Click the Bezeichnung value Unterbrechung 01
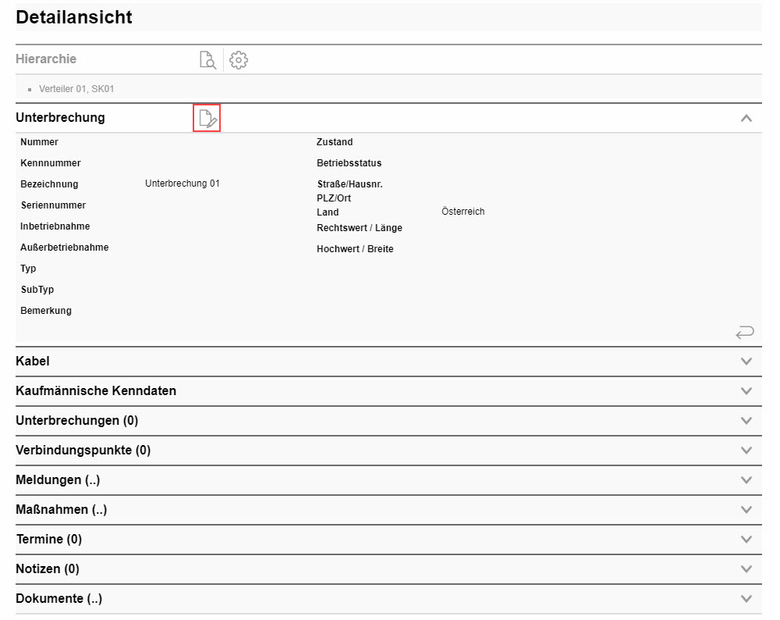 183,184
